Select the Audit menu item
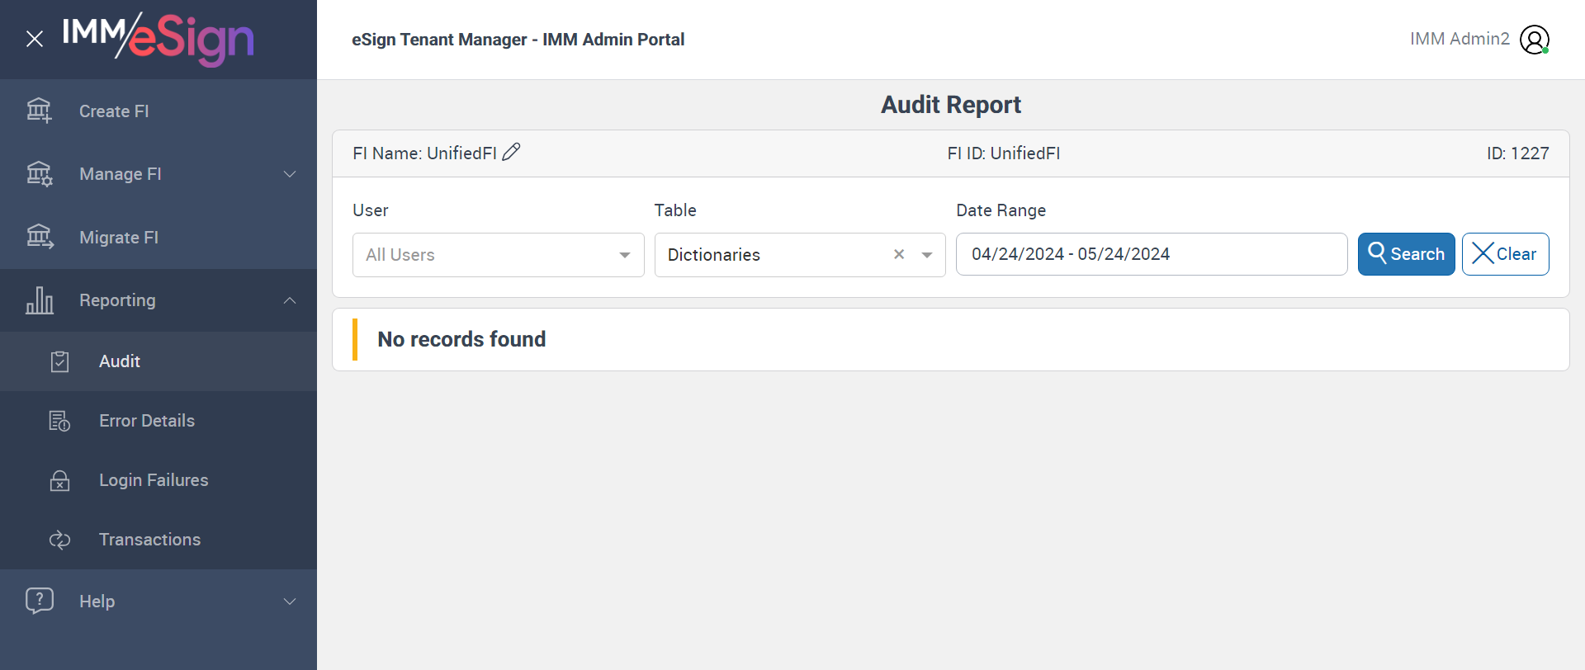The height and width of the screenshot is (670, 1585). 120,361
